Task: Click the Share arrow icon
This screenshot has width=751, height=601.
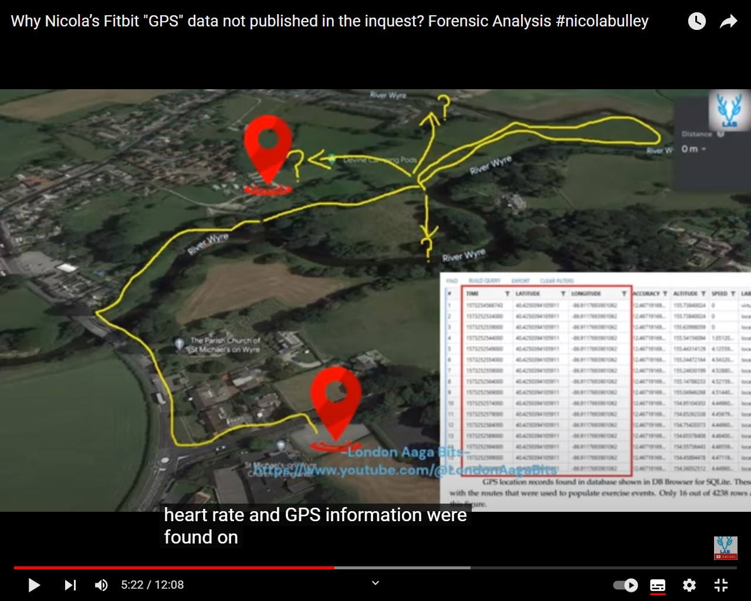Action: [x=728, y=22]
